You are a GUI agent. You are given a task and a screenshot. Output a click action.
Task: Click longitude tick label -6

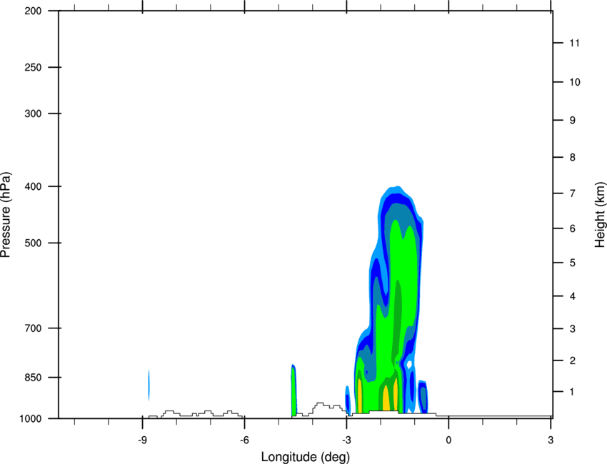pos(244,440)
